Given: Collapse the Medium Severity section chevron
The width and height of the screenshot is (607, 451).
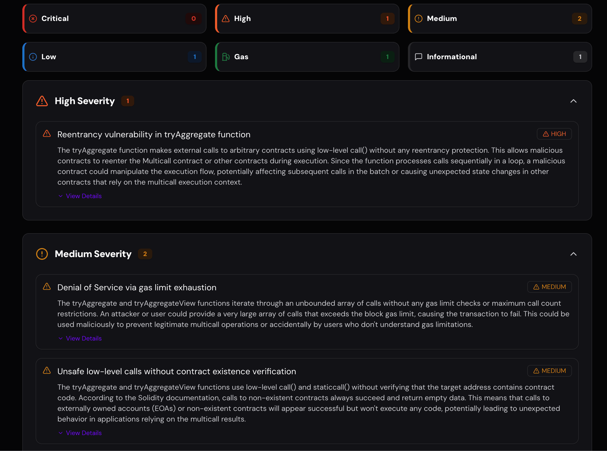Looking at the screenshot, I should [x=574, y=254].
